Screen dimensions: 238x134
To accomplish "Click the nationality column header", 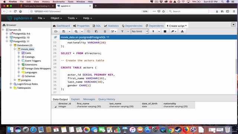I will (178, 105).
